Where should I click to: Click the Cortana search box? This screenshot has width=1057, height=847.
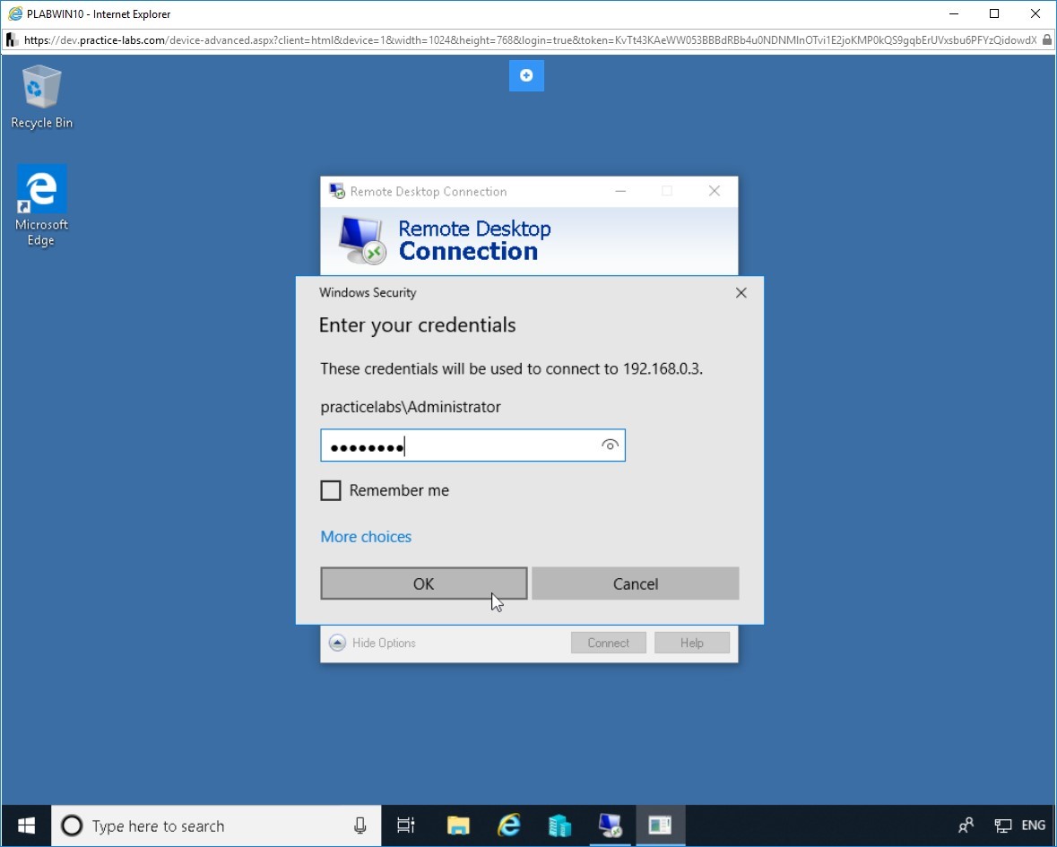pyautogui.click(x=216, y=825)
